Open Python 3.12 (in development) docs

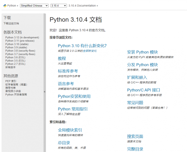click(22, 37)
